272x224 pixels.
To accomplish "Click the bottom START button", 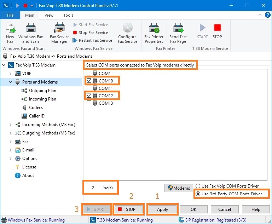I will point(97,209).
